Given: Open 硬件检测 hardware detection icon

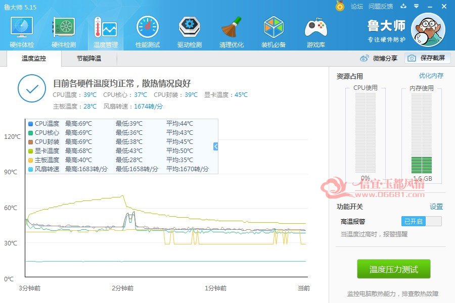Looking at the screenshot, I should pos(64,27).
